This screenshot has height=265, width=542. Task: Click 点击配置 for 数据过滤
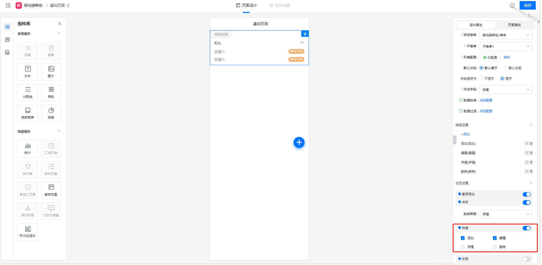click(486, 111)
